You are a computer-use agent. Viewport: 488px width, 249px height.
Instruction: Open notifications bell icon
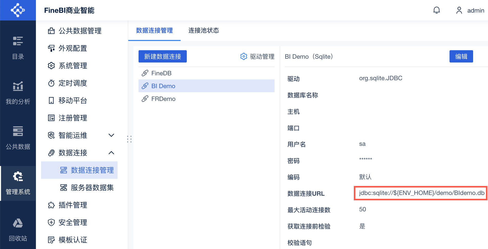pos(436,10)
